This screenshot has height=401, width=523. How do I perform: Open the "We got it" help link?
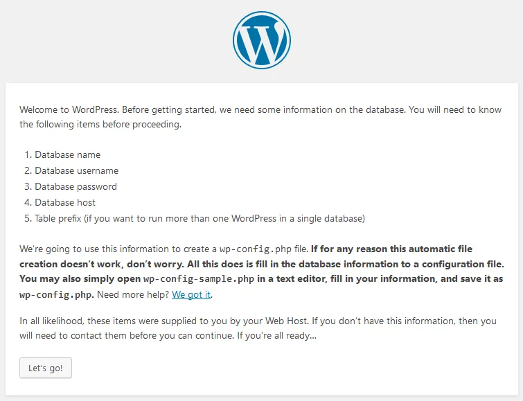[191, 295]
